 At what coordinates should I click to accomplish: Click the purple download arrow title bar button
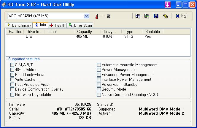168,5
